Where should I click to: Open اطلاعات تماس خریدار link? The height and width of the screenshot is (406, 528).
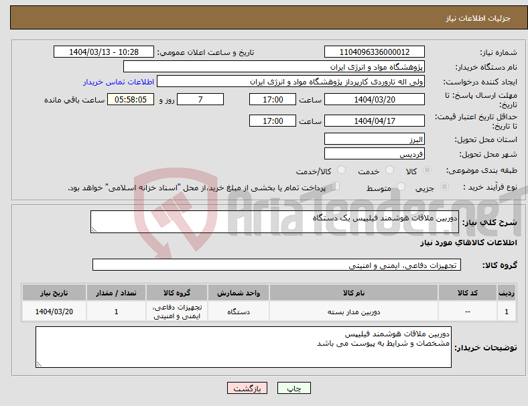pos(119,82)
